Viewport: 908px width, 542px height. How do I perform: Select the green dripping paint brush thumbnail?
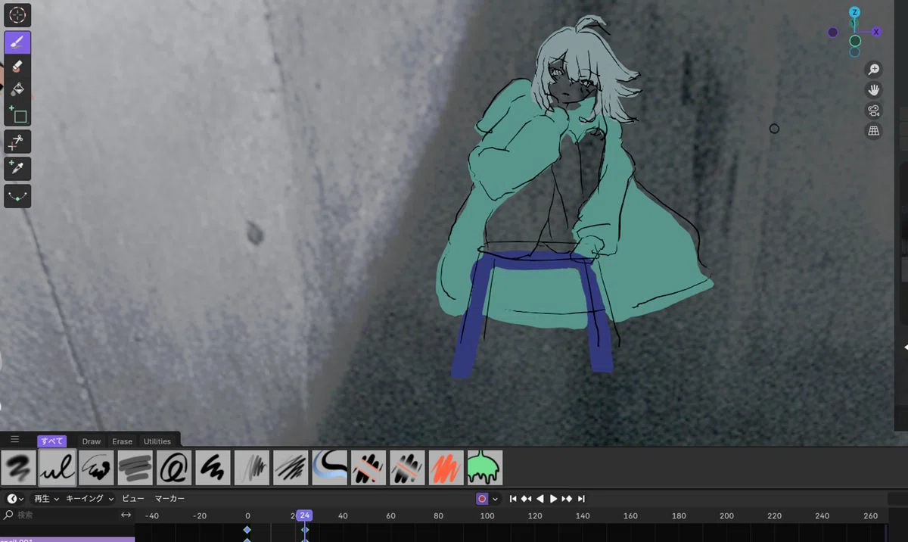click(x=485, y=468)
